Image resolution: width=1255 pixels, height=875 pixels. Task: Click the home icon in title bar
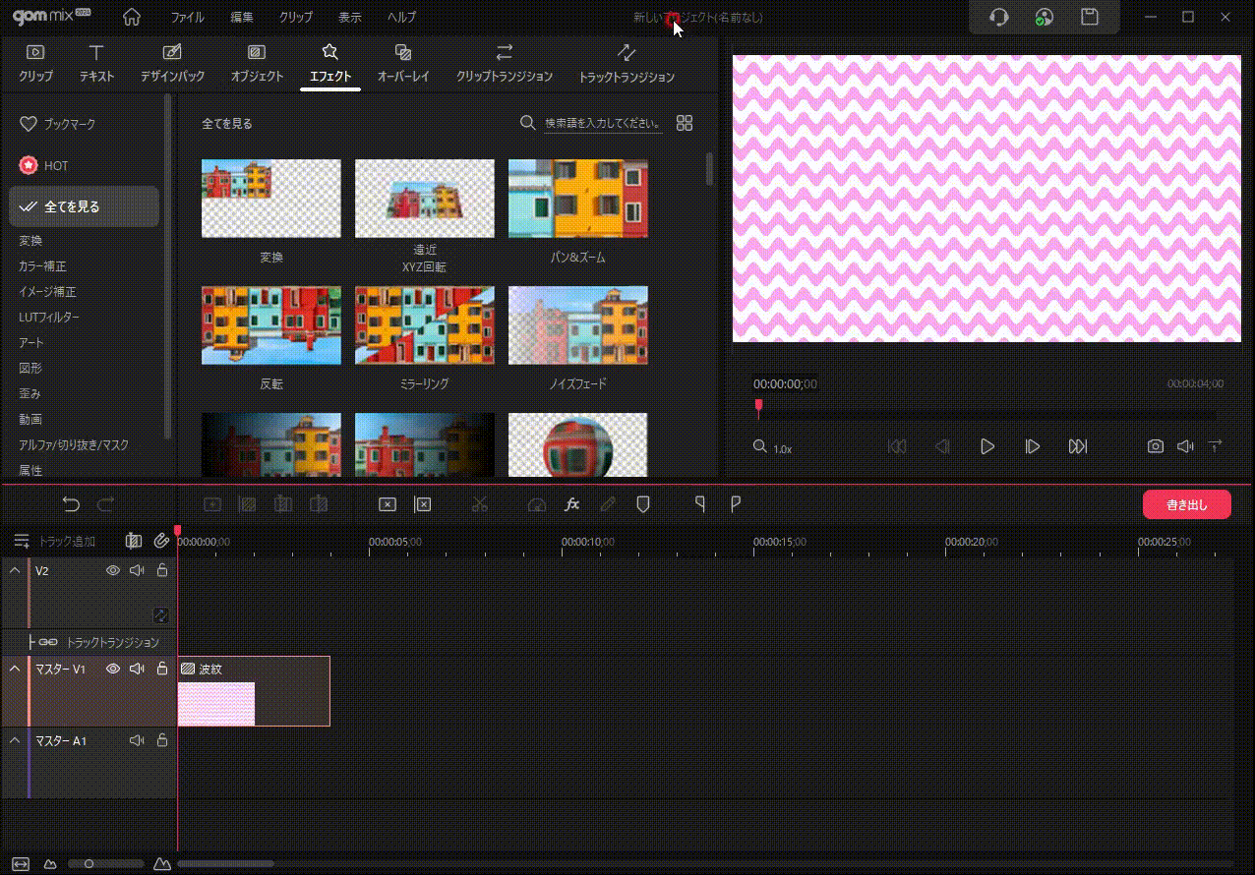click(x=131, y=18)
